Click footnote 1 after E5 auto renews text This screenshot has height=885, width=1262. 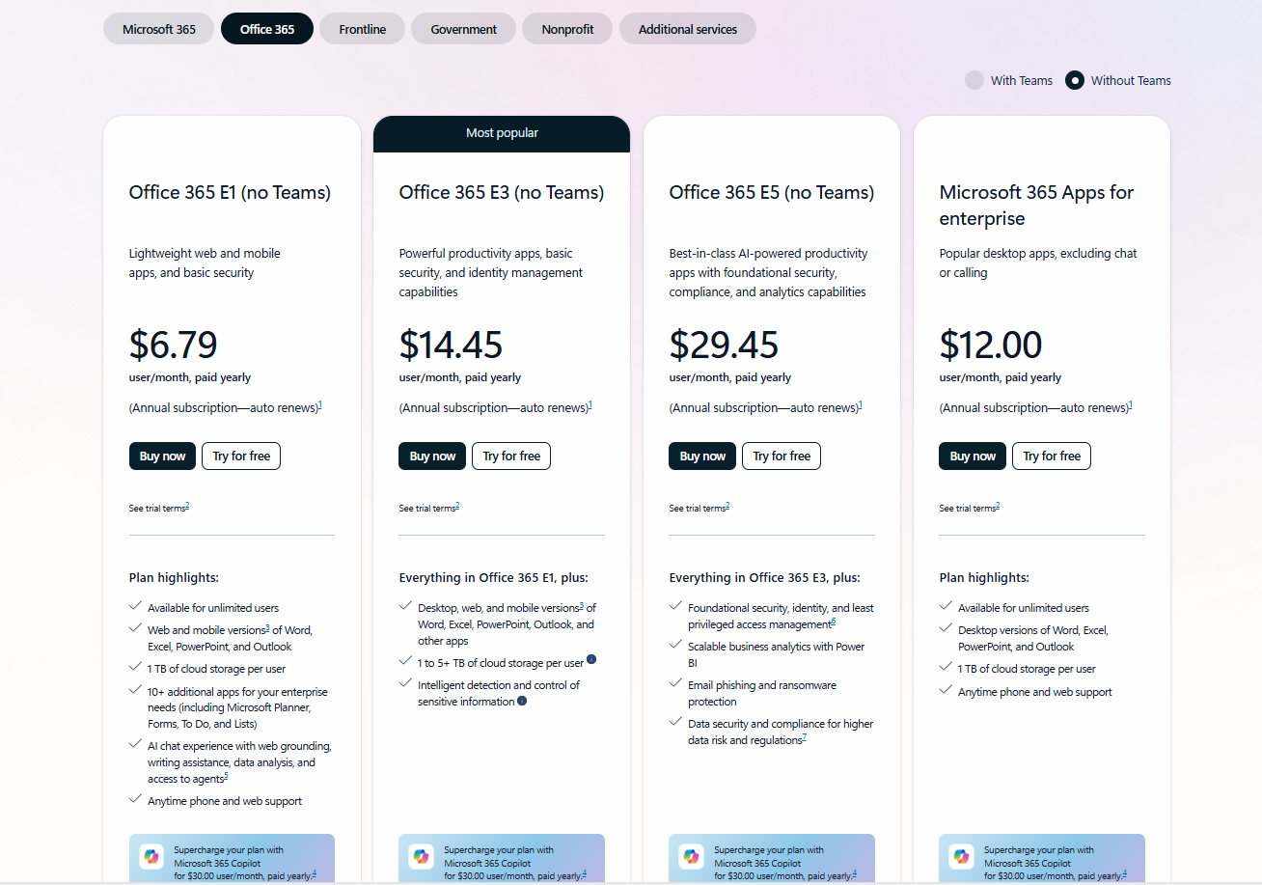859,403
